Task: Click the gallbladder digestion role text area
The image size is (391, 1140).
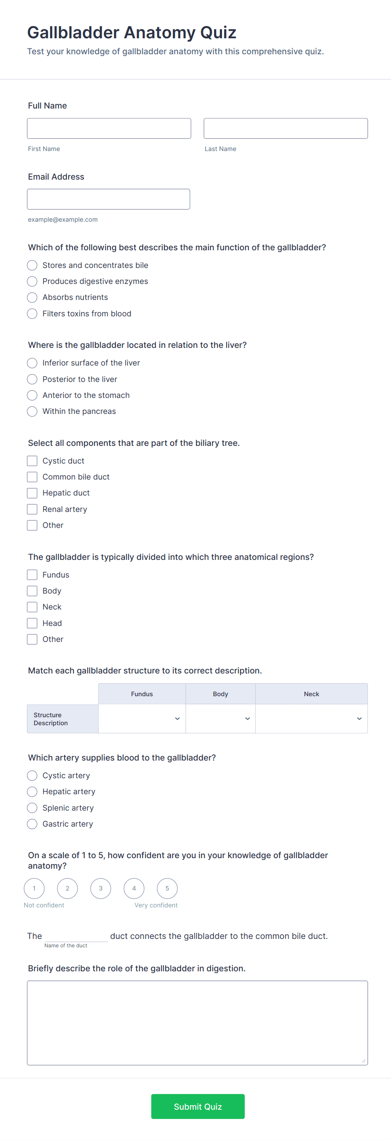Action: (197, 1023)
